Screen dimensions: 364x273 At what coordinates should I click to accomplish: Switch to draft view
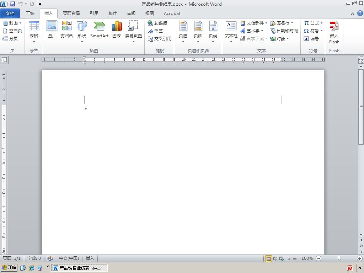pos(295,258)
